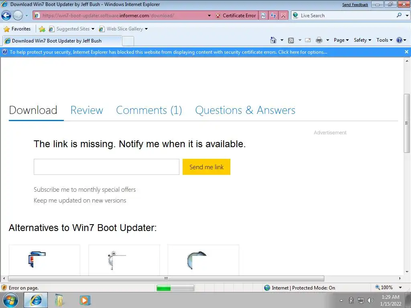Click the horizontal scrollbar thumb
The width and height of the screenshot is (411, 308).
[x=166, y=278]
